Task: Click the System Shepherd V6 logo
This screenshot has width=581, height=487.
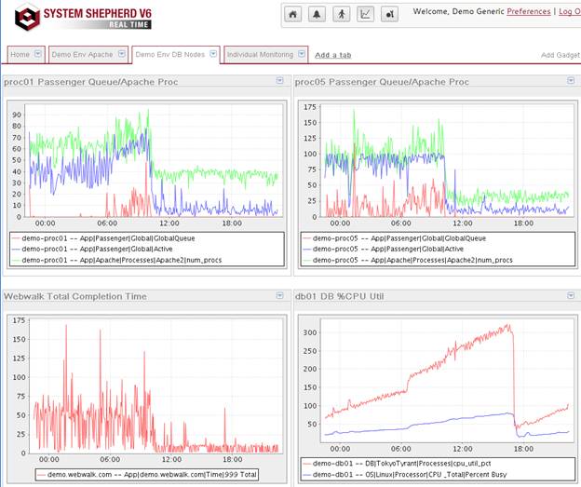Action: (83, 17)
